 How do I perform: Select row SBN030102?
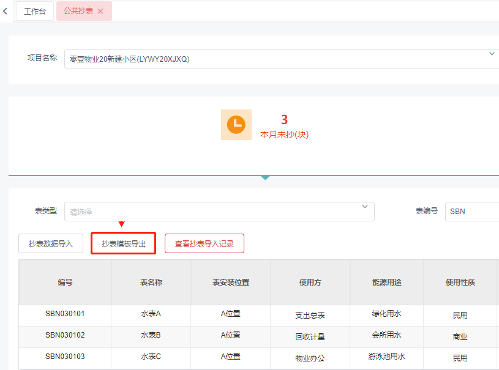tap(65, 335)
